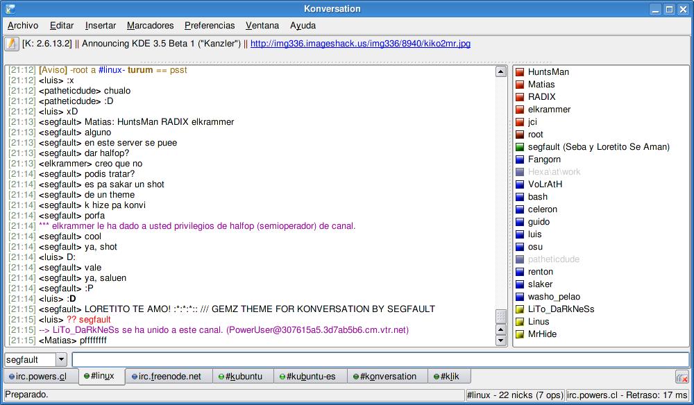Screen dimensions: 694x405
Task: Click the red icon beside Matias
Action: pos(520,85)
